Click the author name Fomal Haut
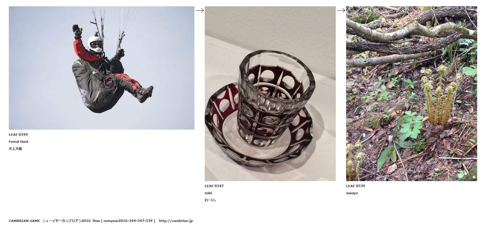 point(19,142)
